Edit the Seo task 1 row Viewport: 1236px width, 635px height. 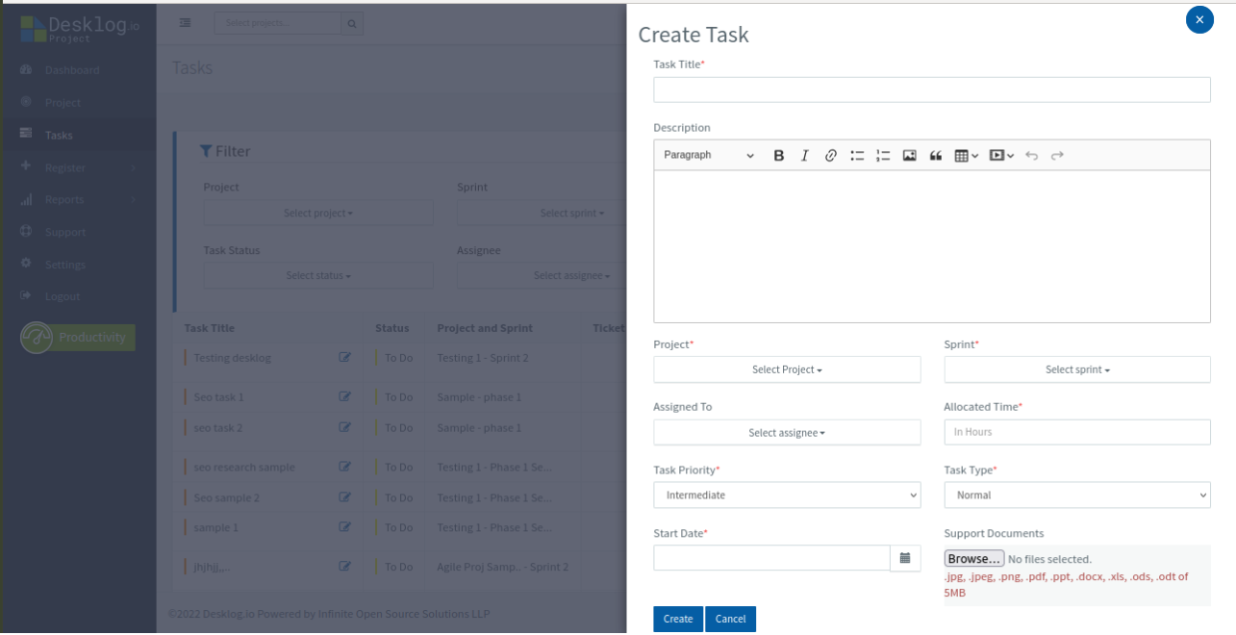pos(344,396)
